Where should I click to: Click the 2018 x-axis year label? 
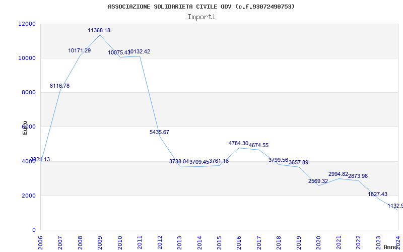click(279, 242)
